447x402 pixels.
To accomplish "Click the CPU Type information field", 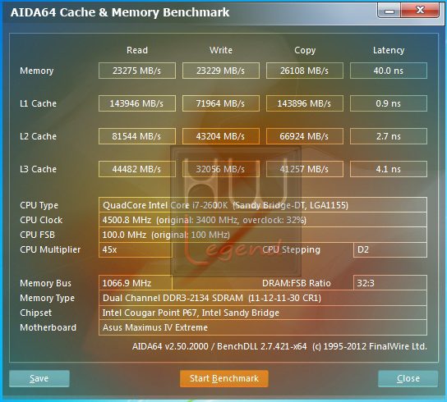I will point(263,205).
